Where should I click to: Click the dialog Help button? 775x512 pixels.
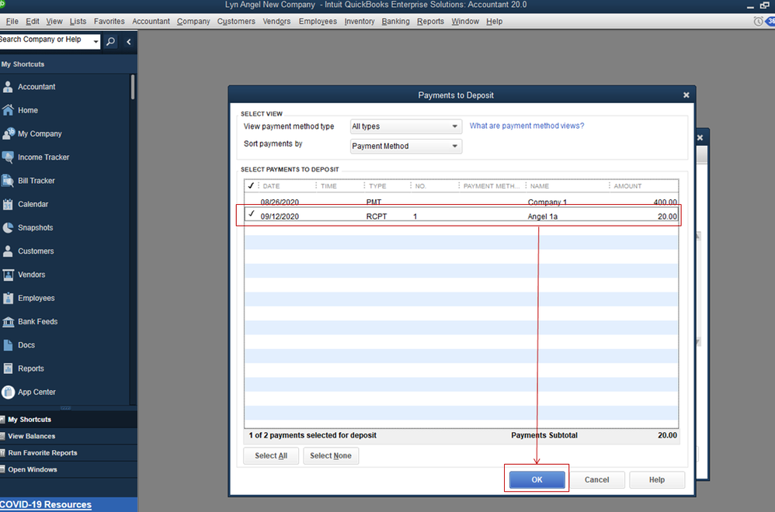click(657, 479)
